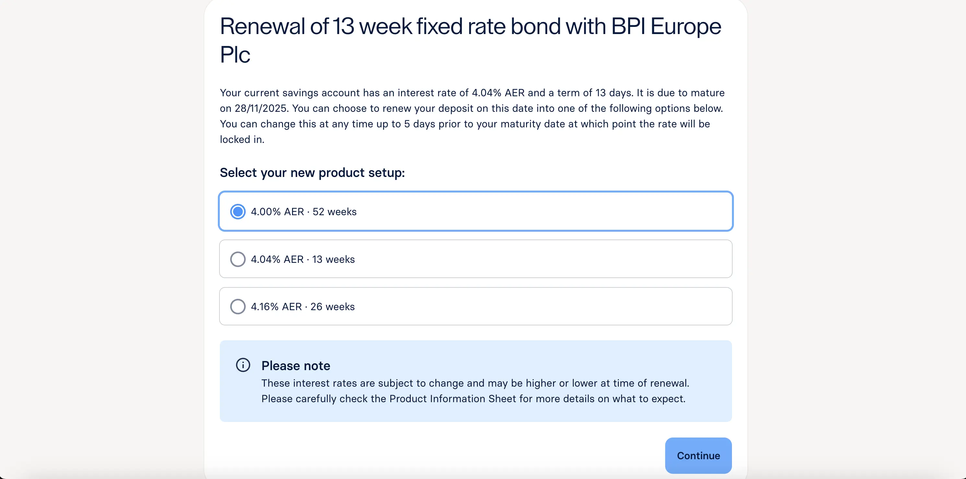Click 'Select your new product setup:' heading
This screenshot has width=966, height=479.
pos(312,173)
